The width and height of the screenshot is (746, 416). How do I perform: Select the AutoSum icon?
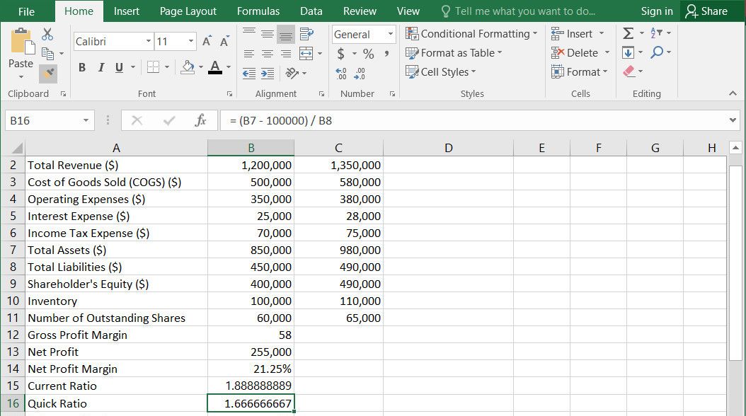click(629, 33)
